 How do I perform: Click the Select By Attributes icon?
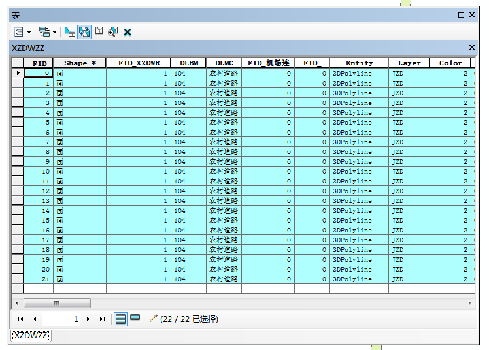point(70,31)
